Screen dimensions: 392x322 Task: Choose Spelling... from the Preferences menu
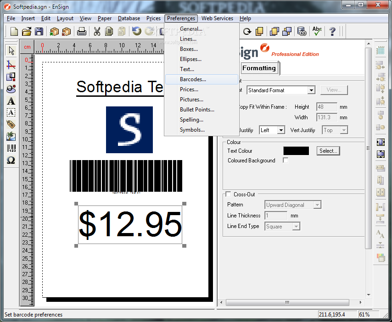(x=202, y=120)
